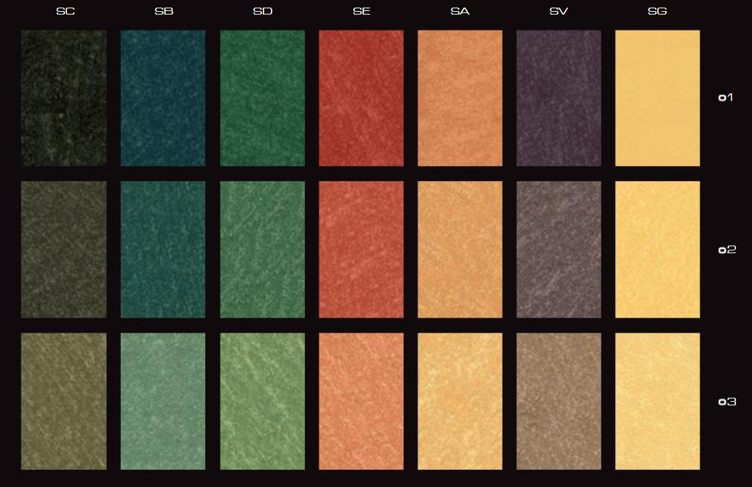
Task: Pick the medium green SD swatch in row 02
Action: (262, 249)
